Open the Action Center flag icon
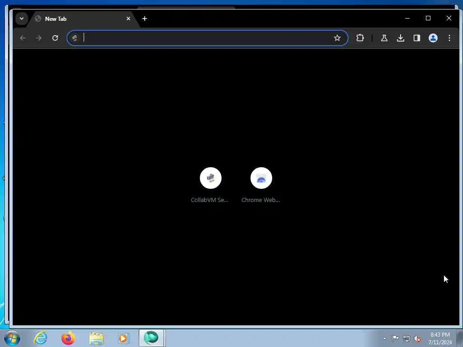Screen dimensions: 463x347 pos(395,338)
